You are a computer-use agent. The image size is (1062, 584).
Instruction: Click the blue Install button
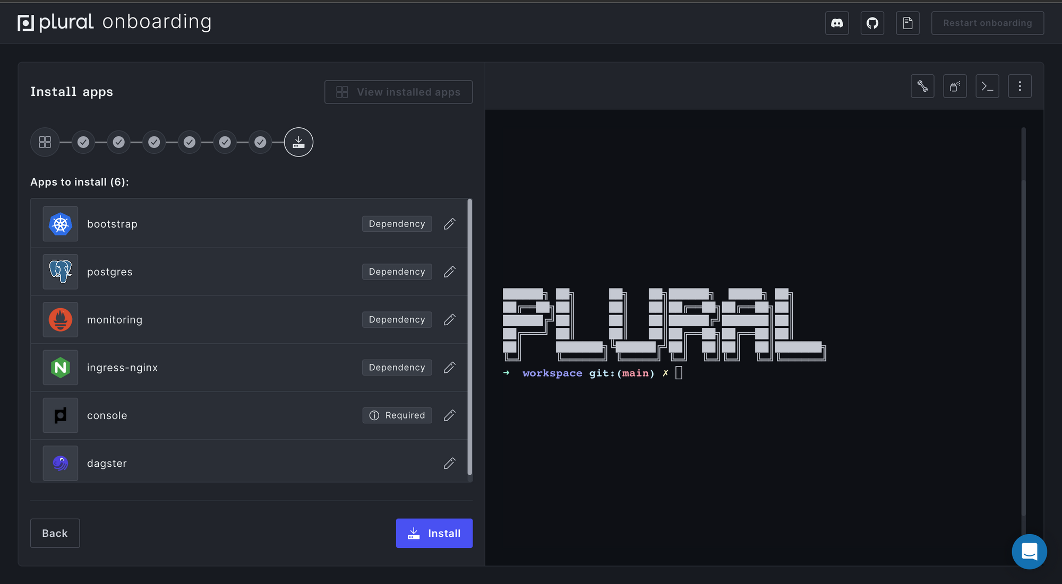tap(434, 534)
